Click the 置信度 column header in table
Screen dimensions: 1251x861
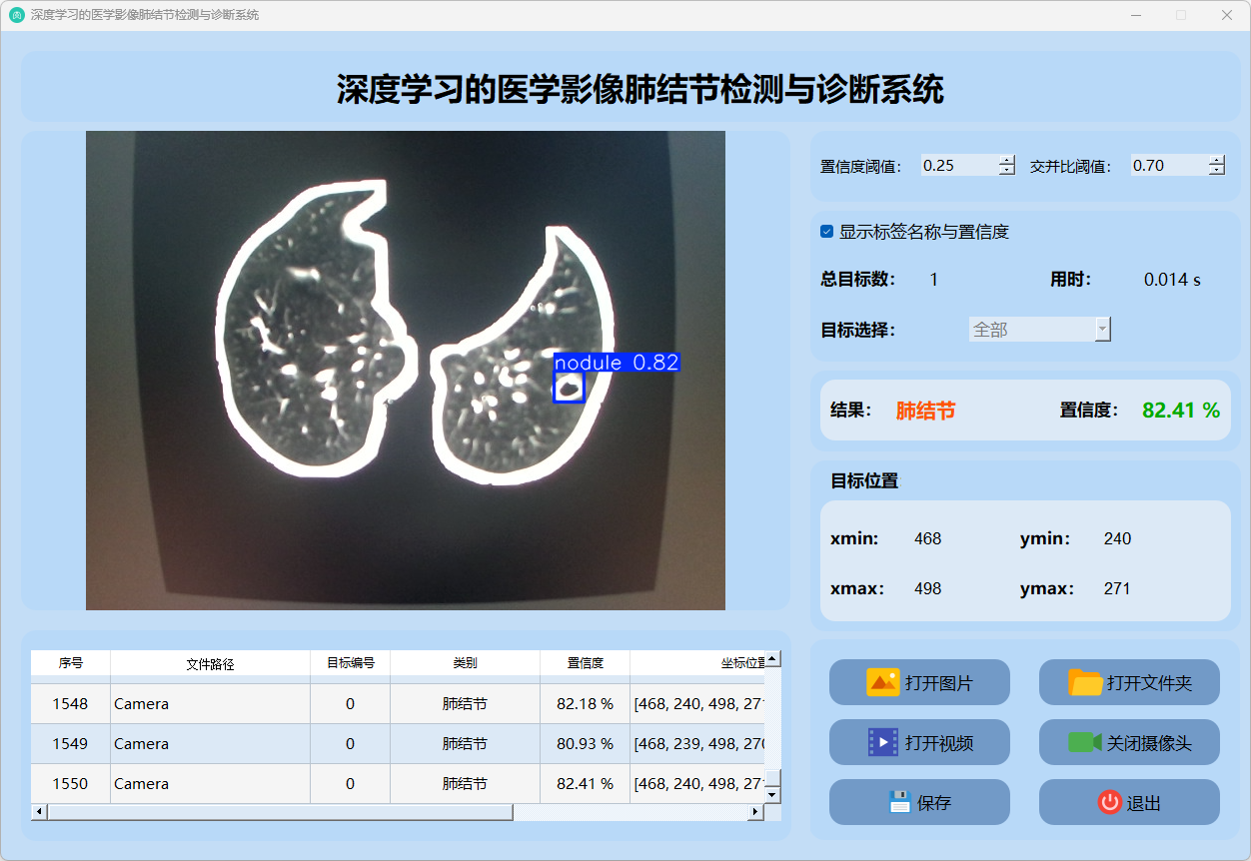click(585, 663)
